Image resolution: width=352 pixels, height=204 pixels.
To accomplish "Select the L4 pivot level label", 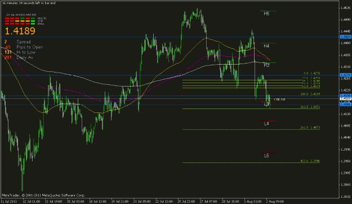I will tap(266, 124).
